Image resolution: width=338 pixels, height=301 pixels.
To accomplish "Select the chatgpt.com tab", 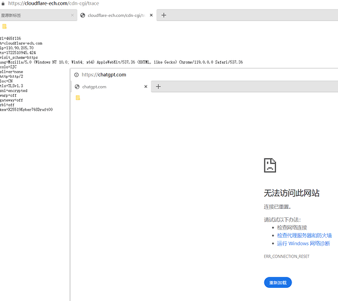I will pyautogui.click(x=111, y=87).
